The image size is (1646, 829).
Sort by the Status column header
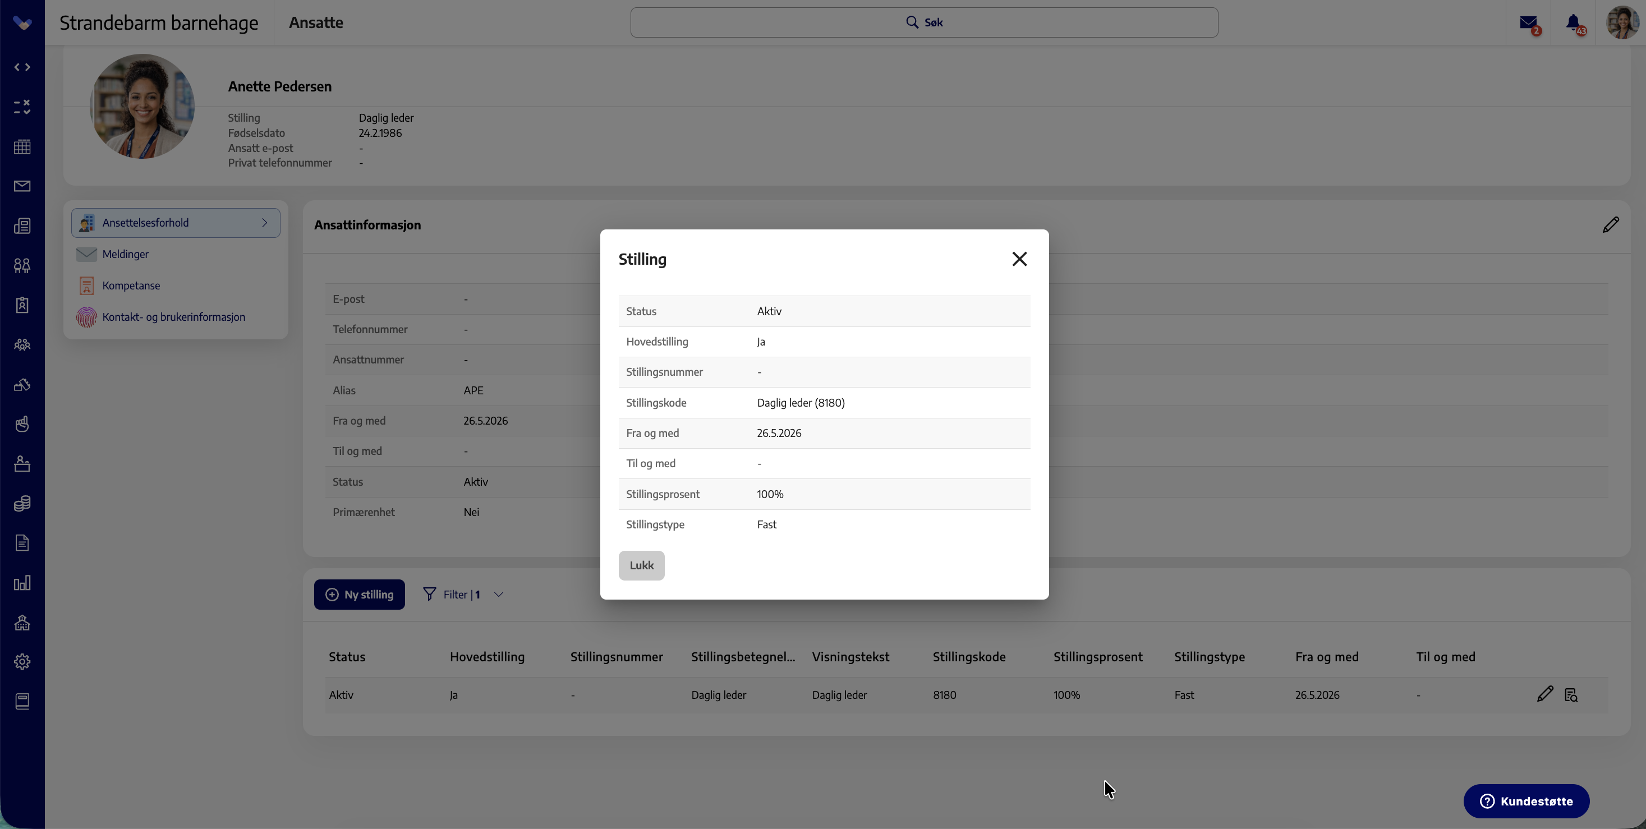(x=347, y=657)
